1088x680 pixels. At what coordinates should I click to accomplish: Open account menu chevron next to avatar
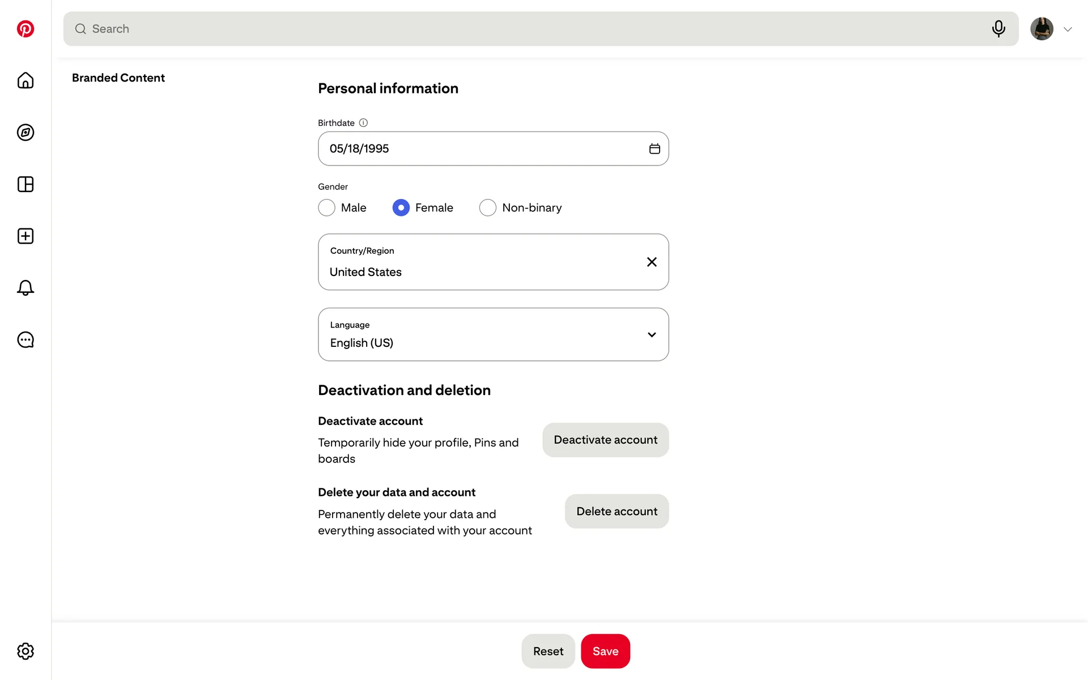(1068, 29)
